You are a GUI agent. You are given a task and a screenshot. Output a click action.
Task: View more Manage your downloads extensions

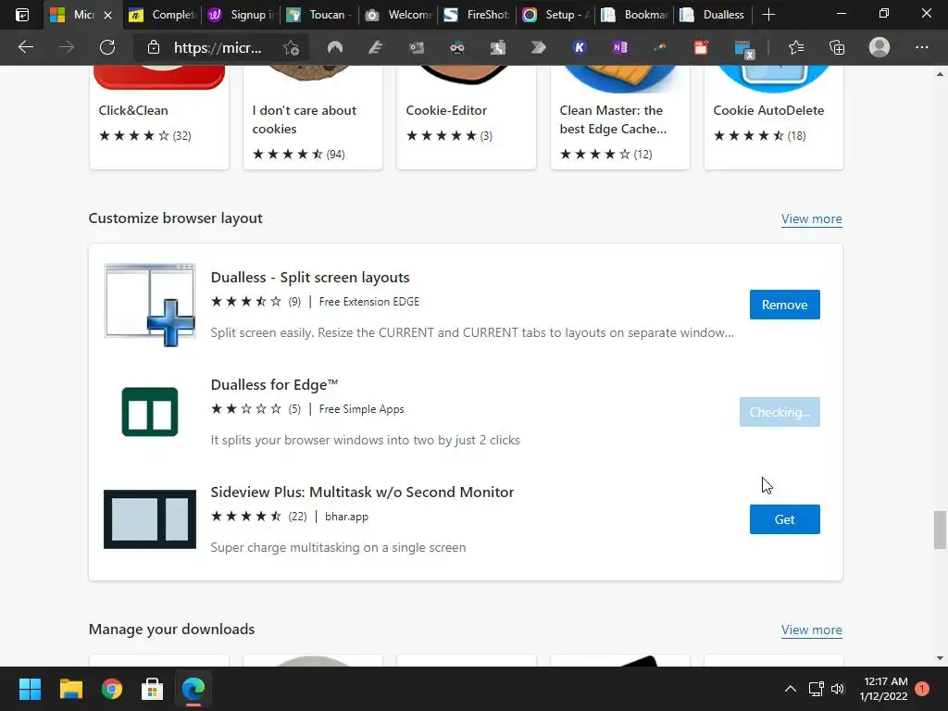pyautogui.click(x=811, y=630)
